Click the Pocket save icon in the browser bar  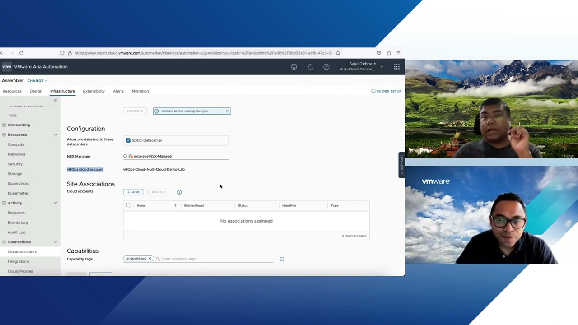pos(379,53)
